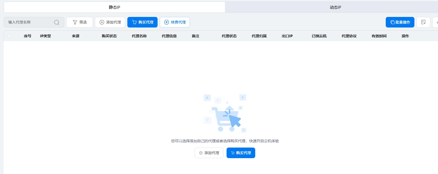438x174 pixels.
Task: Click the 代理协议 column header
Action: pos(349,36)
